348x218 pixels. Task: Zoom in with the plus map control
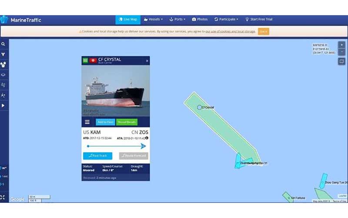[342, 45]
